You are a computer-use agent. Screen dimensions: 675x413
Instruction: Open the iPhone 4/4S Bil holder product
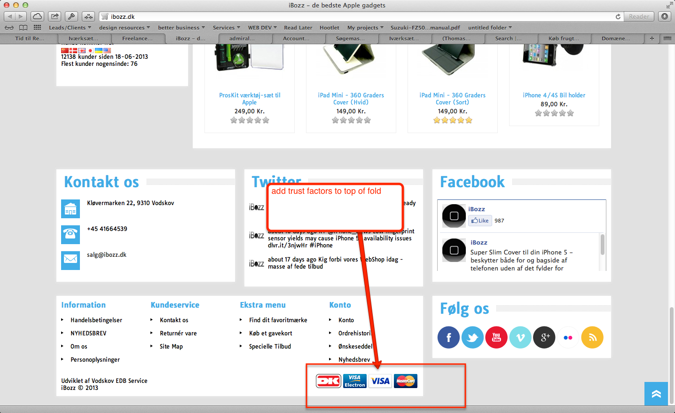(554, 95)
